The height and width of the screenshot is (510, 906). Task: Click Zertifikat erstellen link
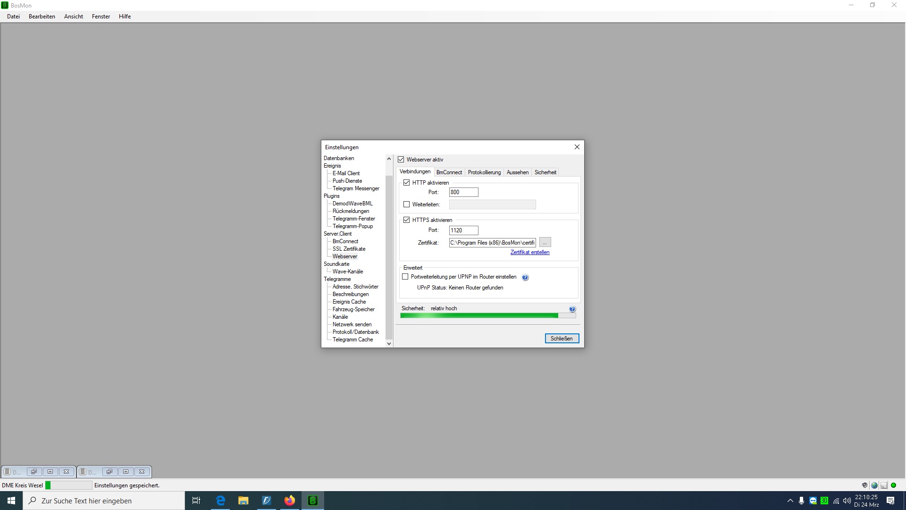click(x=530, y=252)
